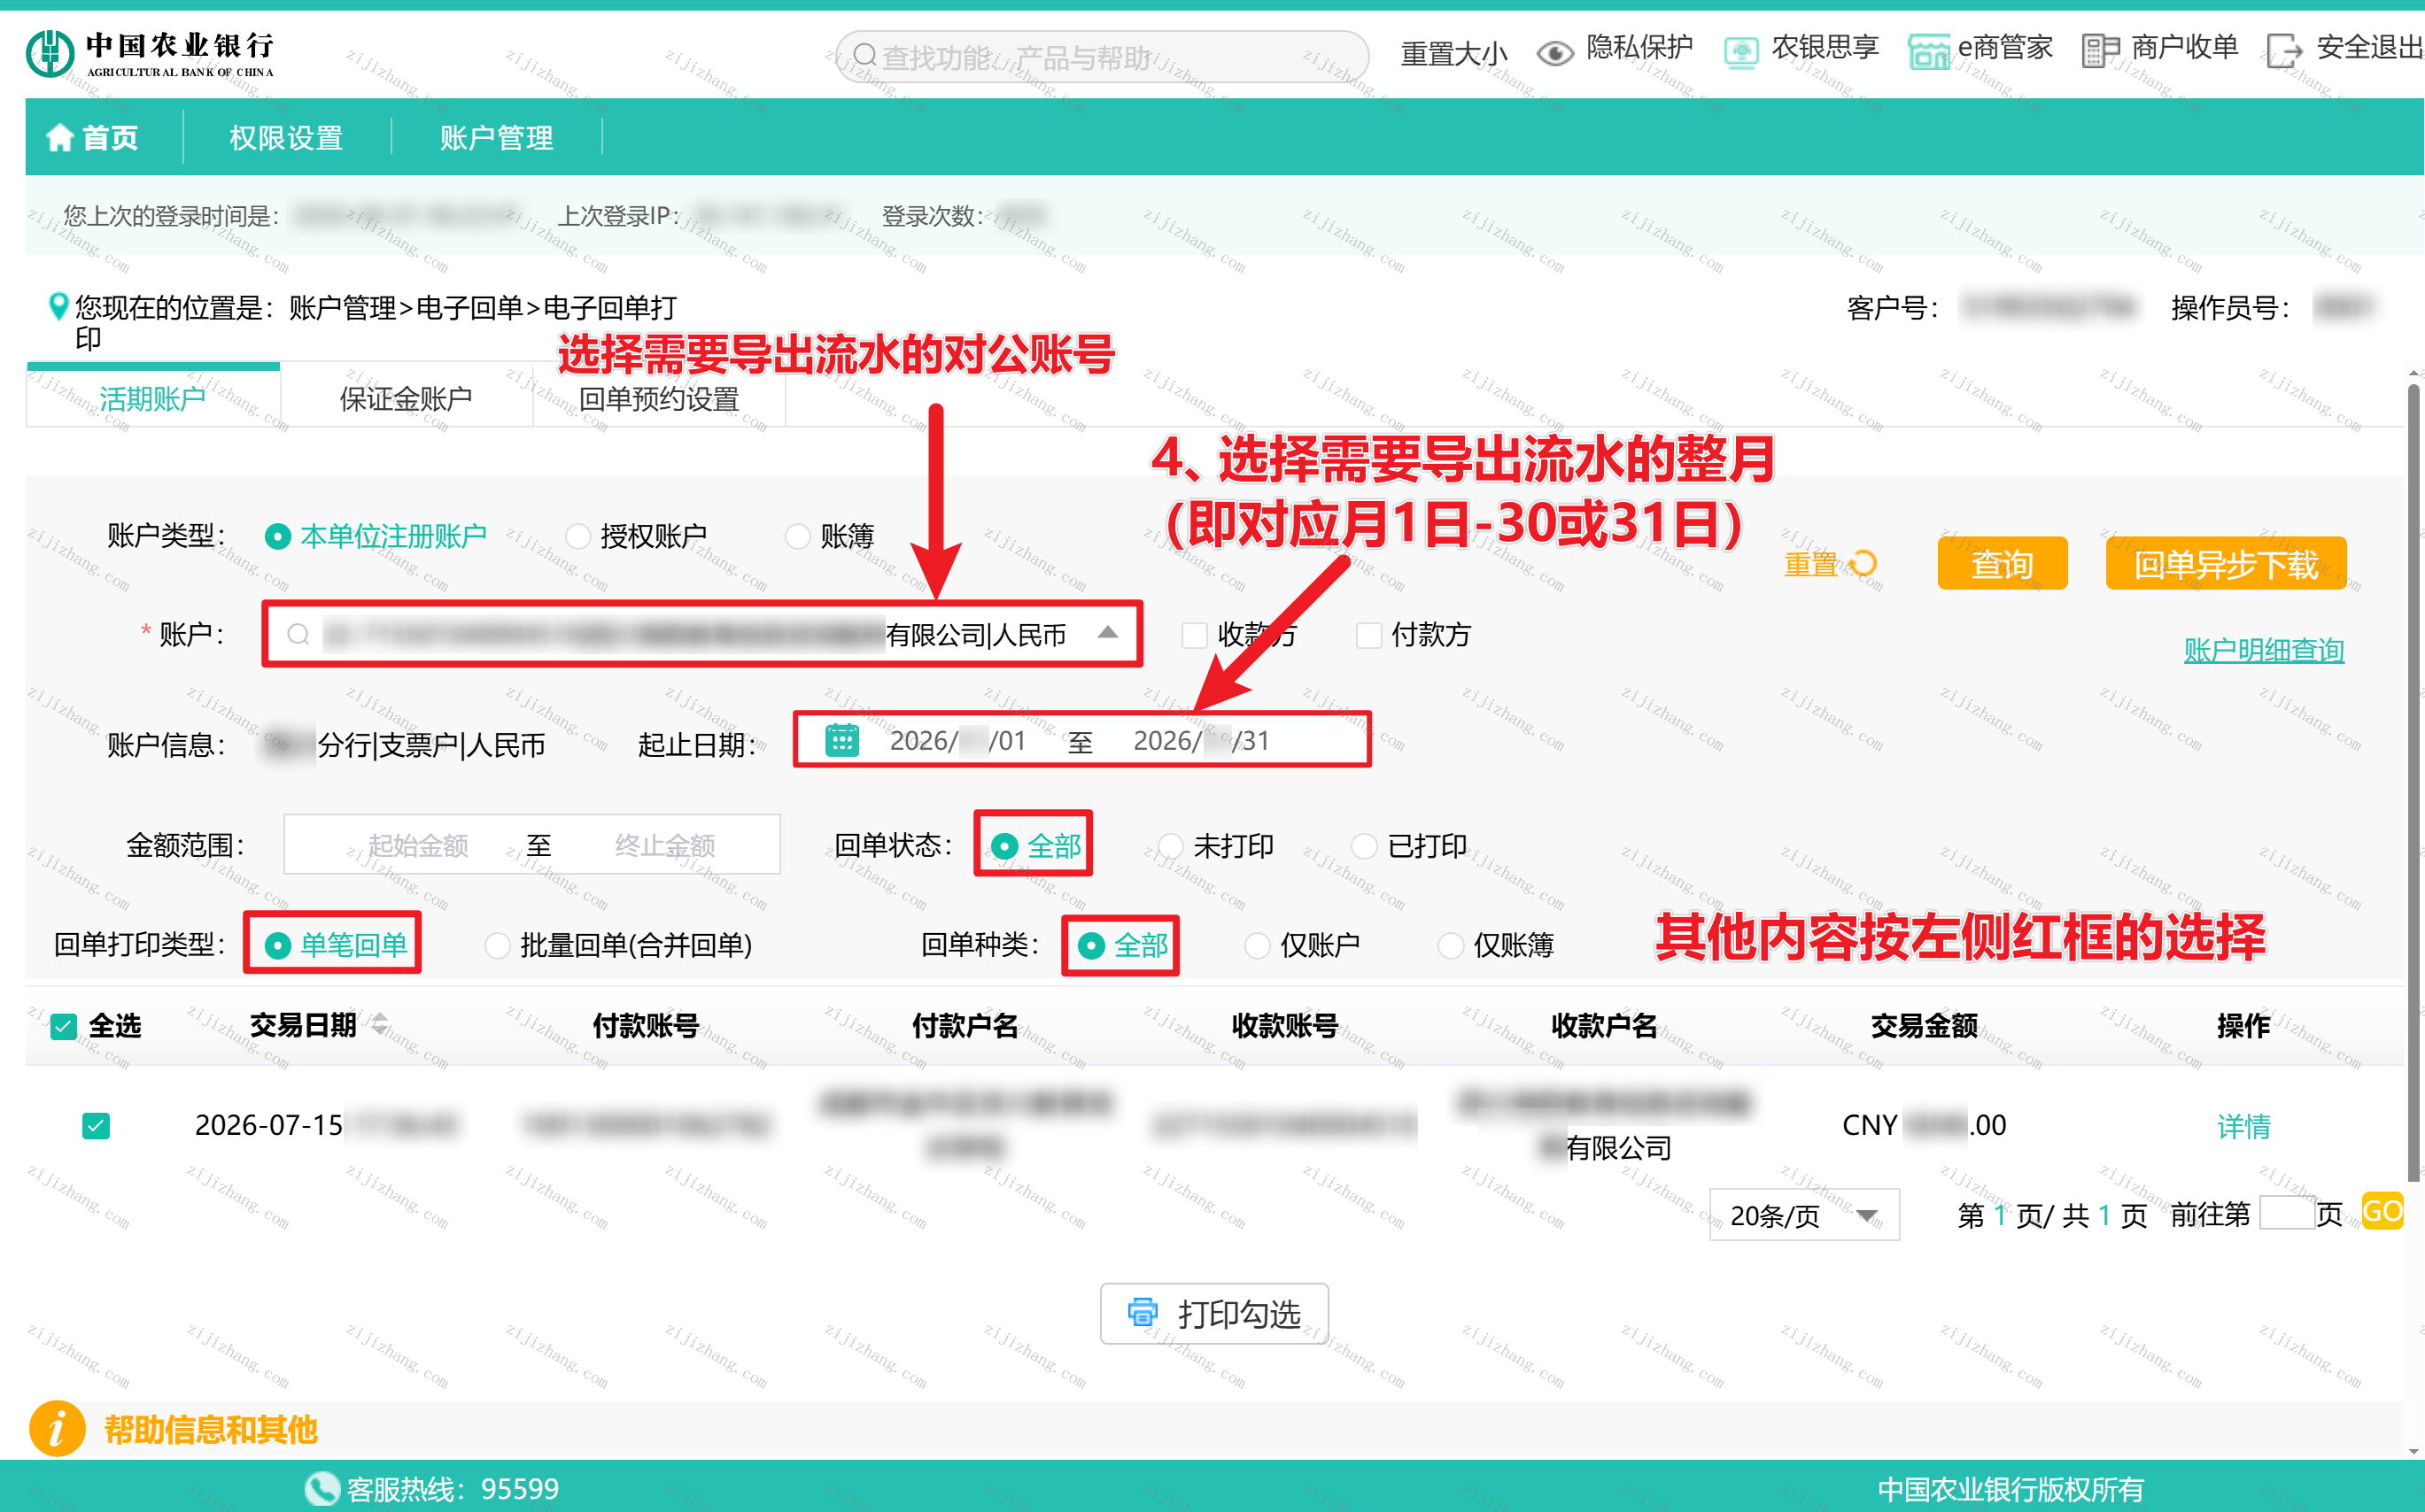Click the 终止金额 input field
2425x1512 pixels.
click(664, 846)
